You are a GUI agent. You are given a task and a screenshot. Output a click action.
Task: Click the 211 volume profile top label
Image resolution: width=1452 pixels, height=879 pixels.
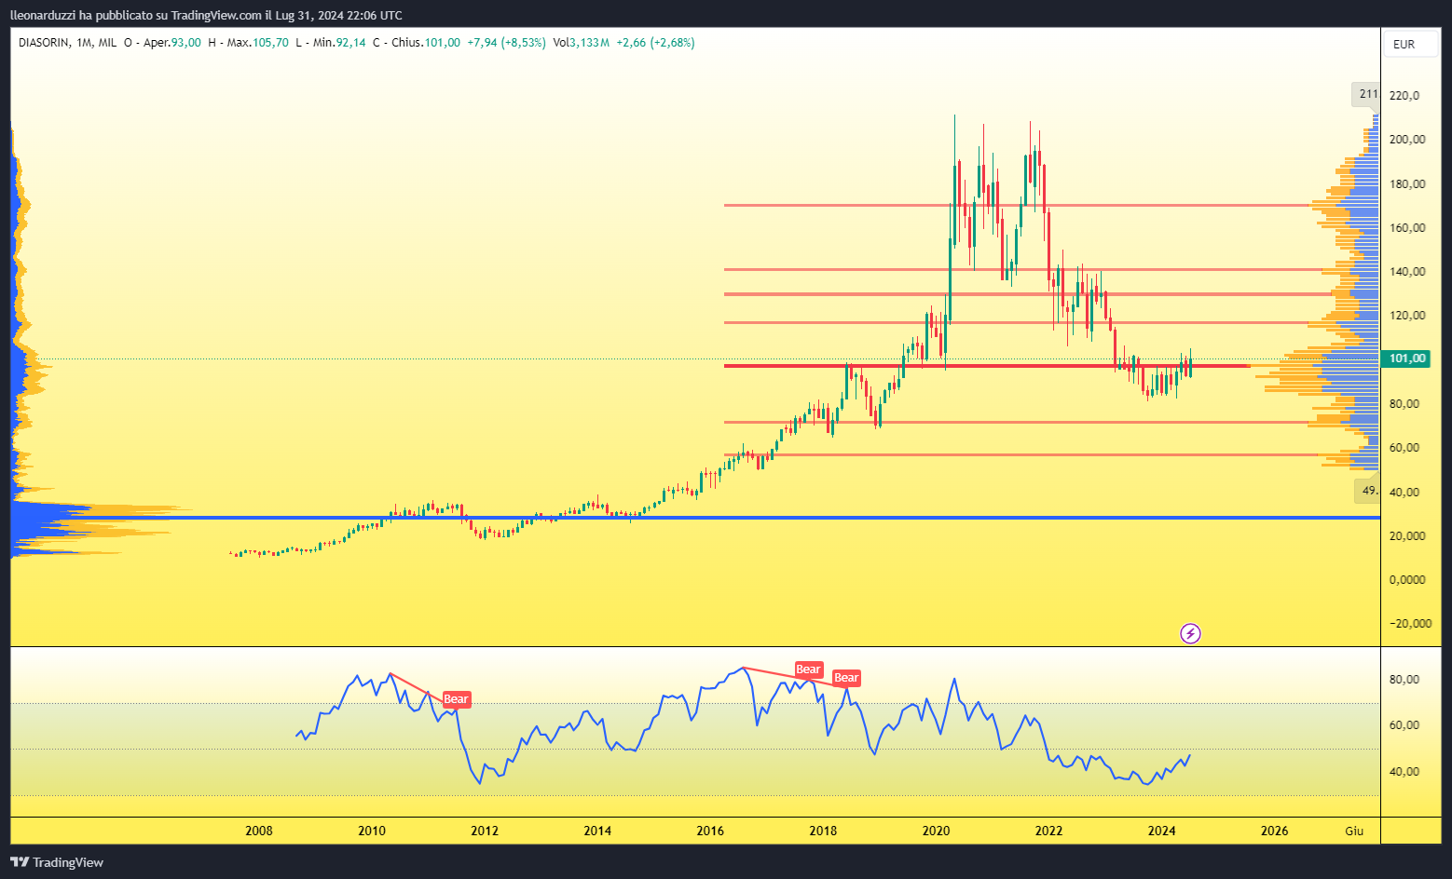pyautogui.click(x=1367, y=94)
